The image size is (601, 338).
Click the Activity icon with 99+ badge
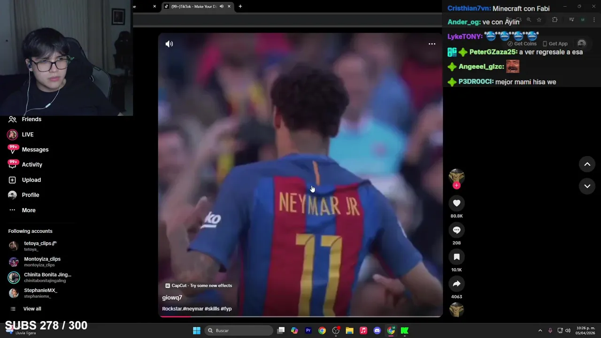[13, 164]
